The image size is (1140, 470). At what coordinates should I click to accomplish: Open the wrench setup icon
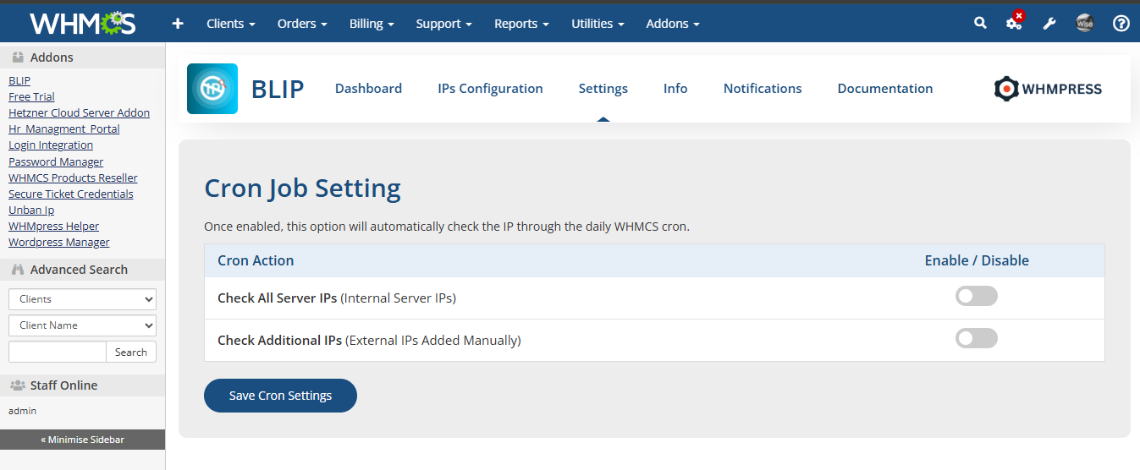(x=1049, y=24)
